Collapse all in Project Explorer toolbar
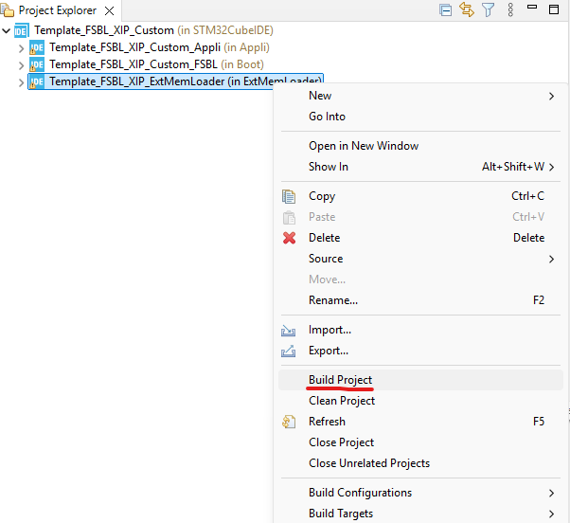The width and height of the screenshot is (570, 523). [x=445, y=10]
